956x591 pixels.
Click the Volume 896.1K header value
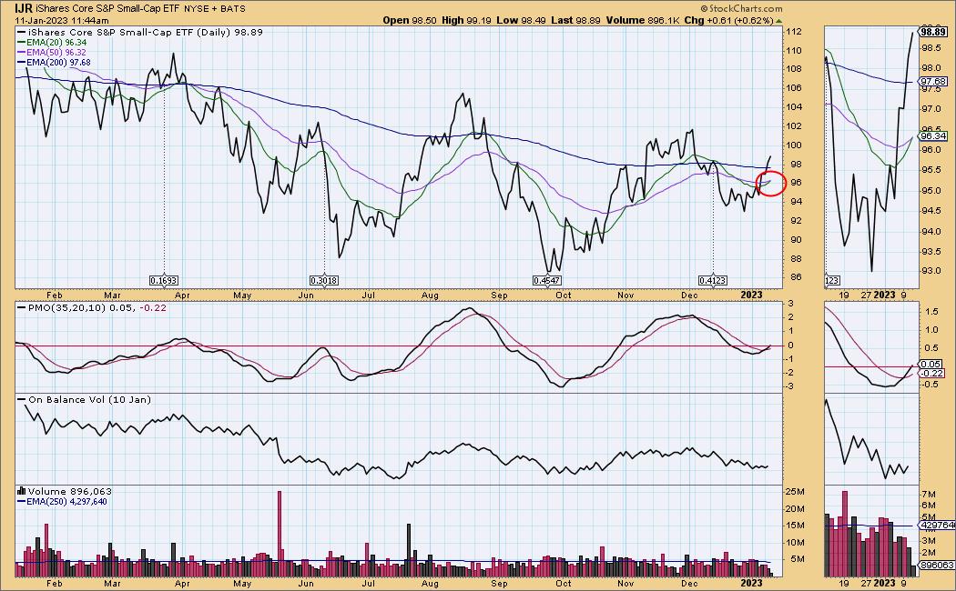coord(643,20)
